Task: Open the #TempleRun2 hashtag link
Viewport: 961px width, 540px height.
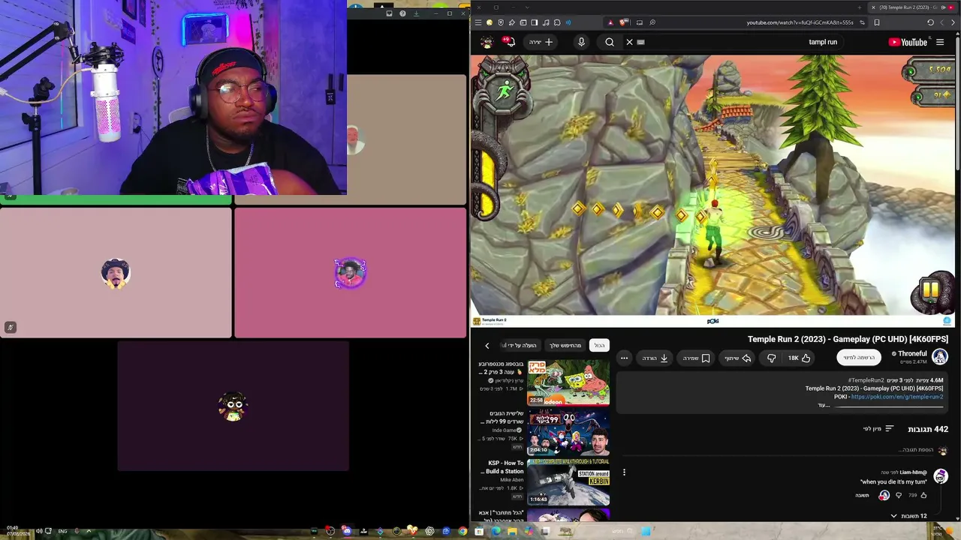Action: (x=866, y=380)
